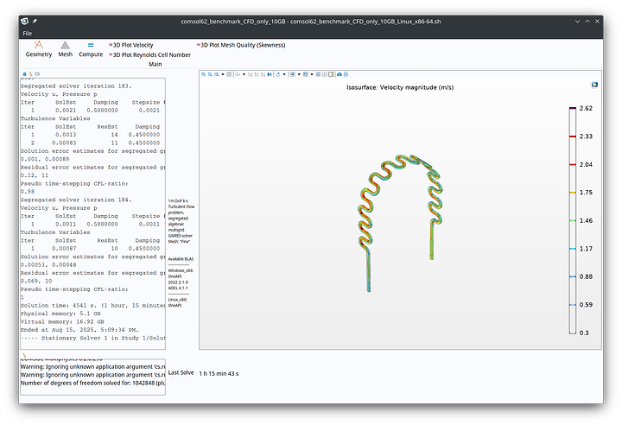This screenshot has height=425, width=622.
Task: Click log line 'Segregated solver iteration 183.'
Action: tap(76, 86)
